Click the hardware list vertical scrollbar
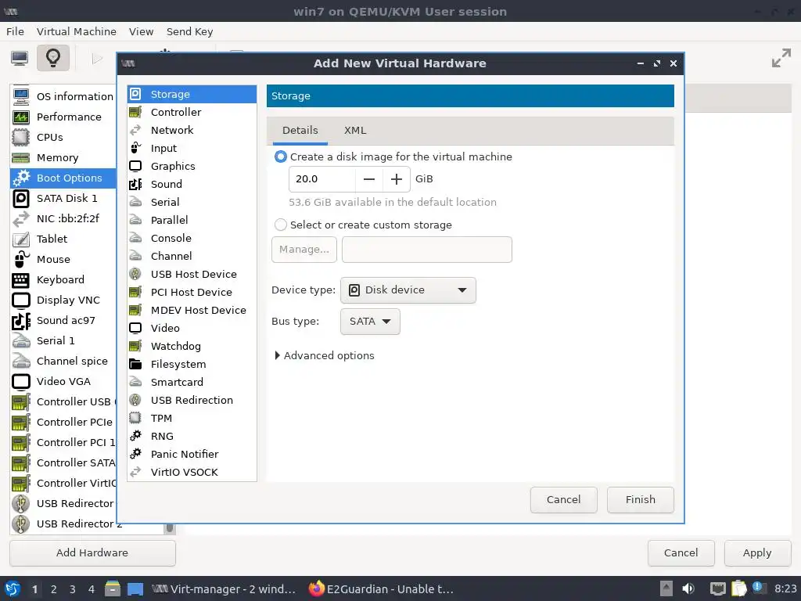Viewport: 801px width, 601px height. (170, 527)
